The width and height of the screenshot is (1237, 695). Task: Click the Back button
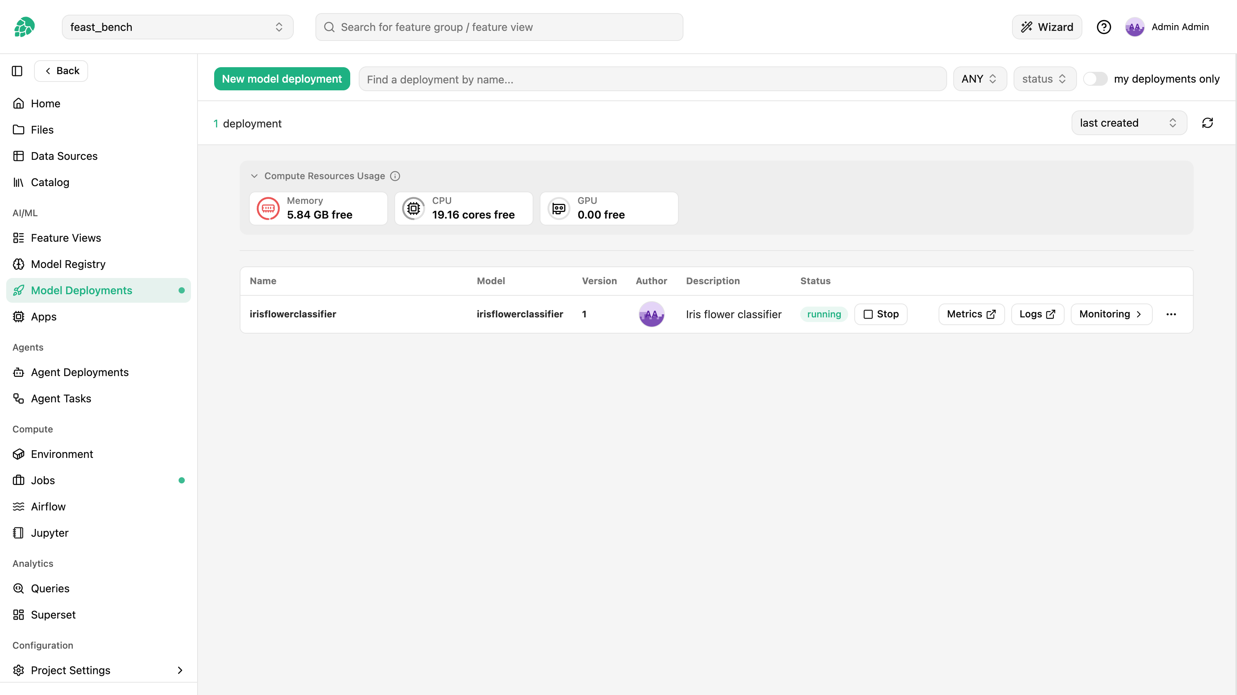coord(61,71)
